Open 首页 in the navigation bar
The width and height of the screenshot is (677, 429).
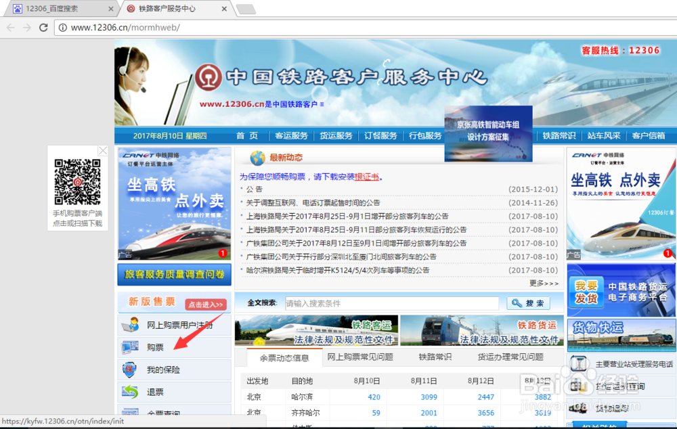[x=247, y=135]
